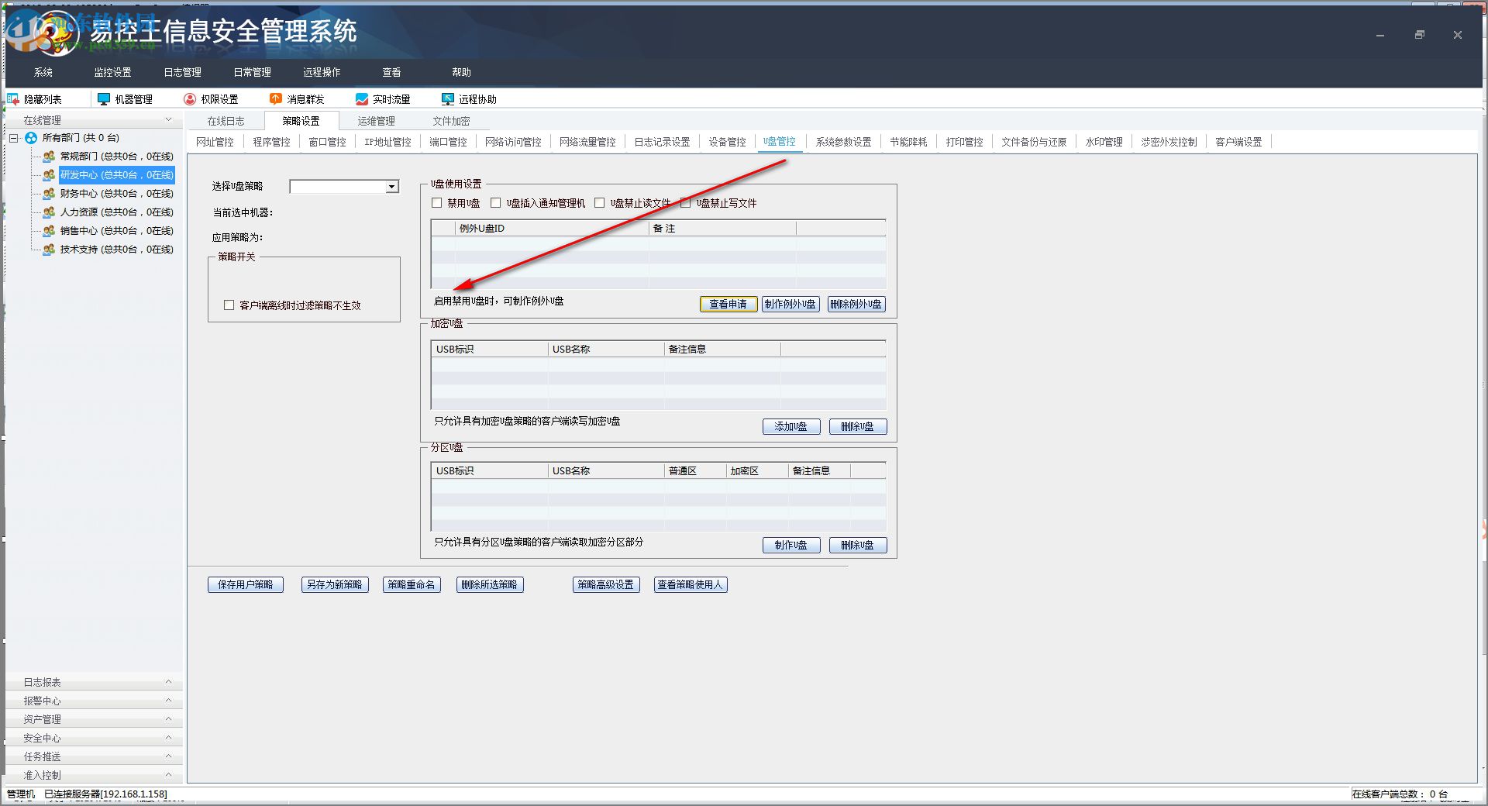Open the 客户端设置 sub-tab
This screenshot has height=806, width=1488.
pyautogui.click(x=1238, y=142)
